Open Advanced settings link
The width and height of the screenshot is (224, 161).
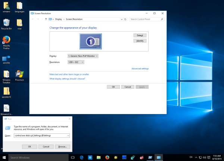coord(140,69)
